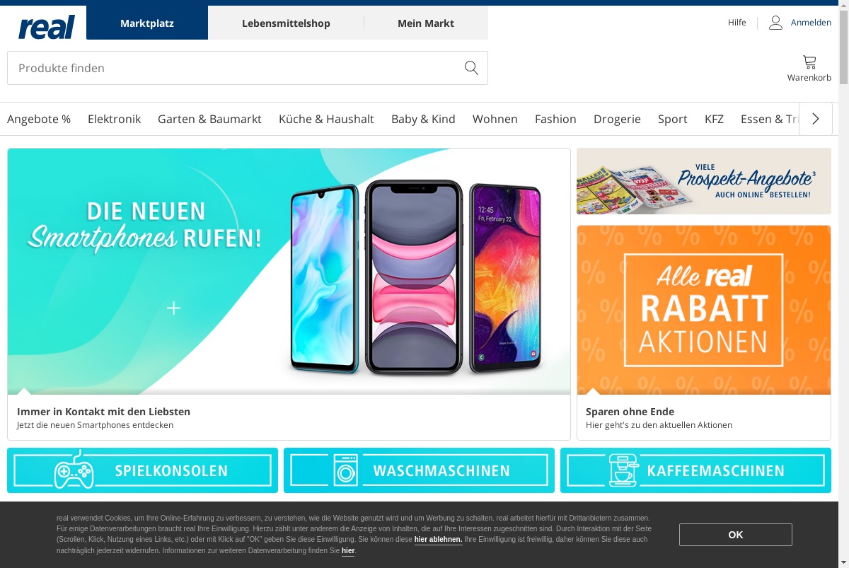Image resolution: width=849 pixels, height=568 pixels.
Task: Select the Marktplatz tab
Action: pyautogui.click(x=147, y=23)
